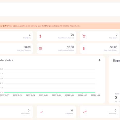Image resolution: width=120 pixels, height=120 pixels.
Task: Click the $0.00 Total Users' Balance value
Action: point(27,47)
